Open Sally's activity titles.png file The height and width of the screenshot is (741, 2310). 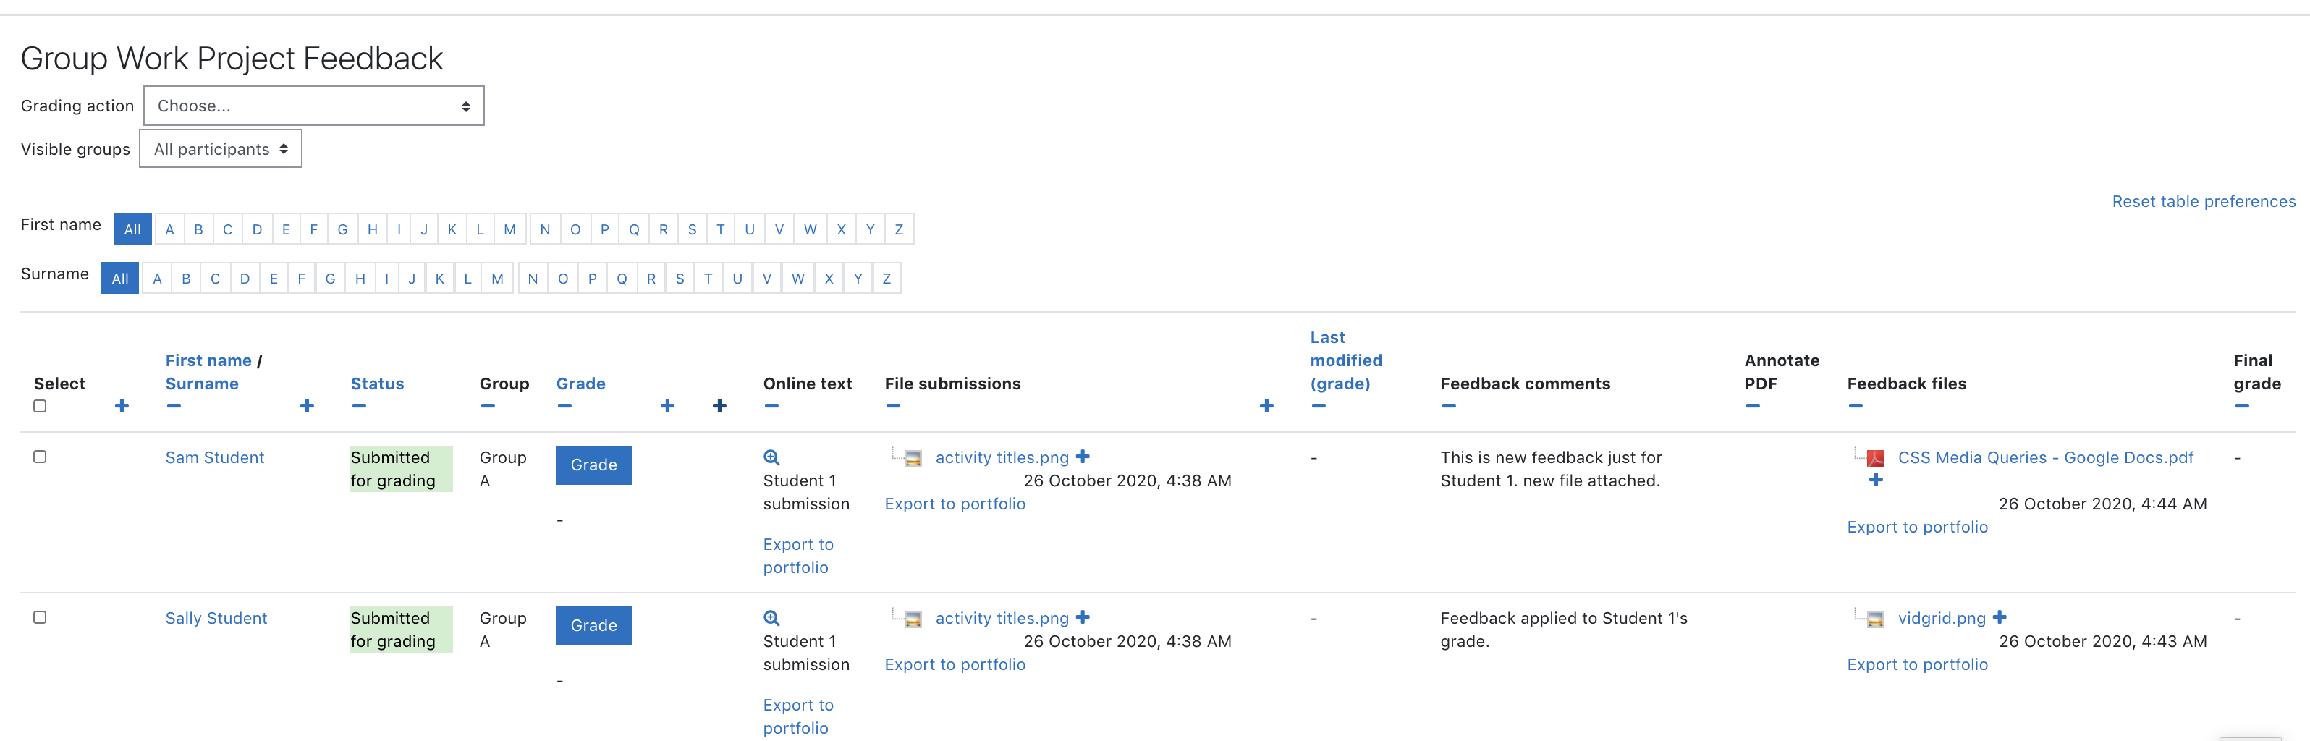pyautogui.click(x=1002, y=618)
